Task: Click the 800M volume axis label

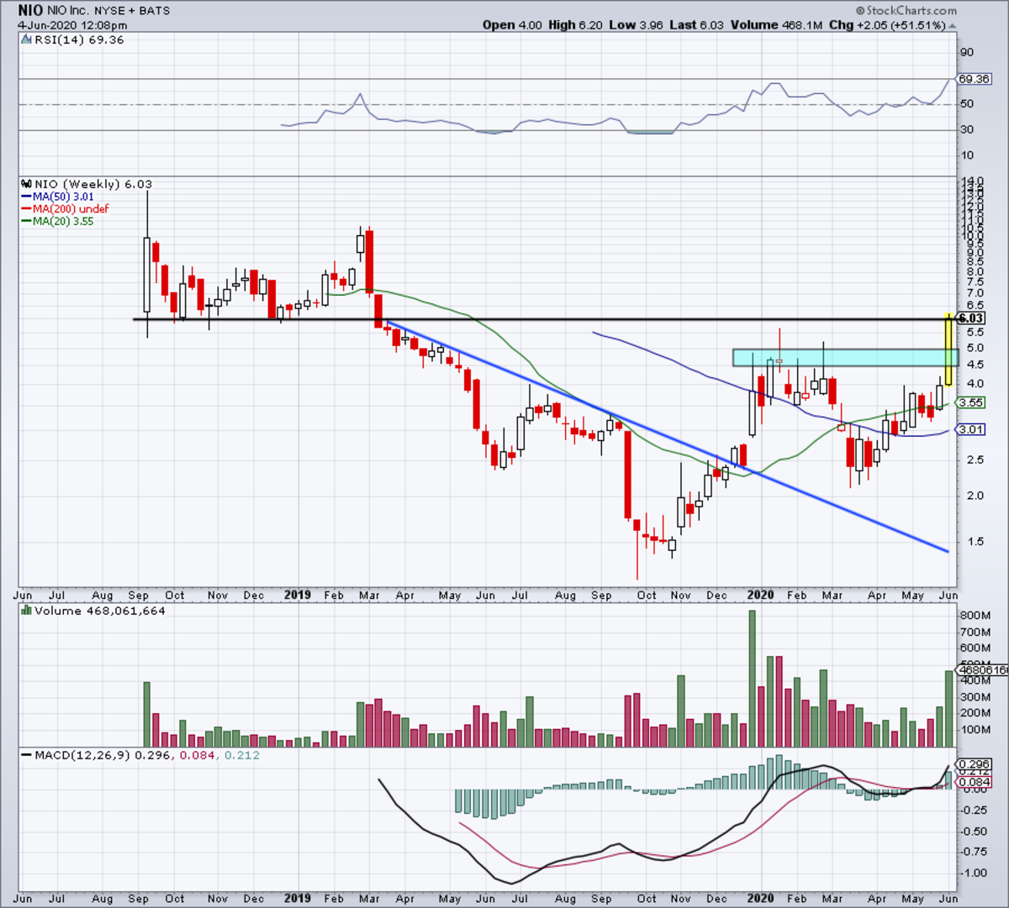Action: pyautogui.click(x=975, y=616)
